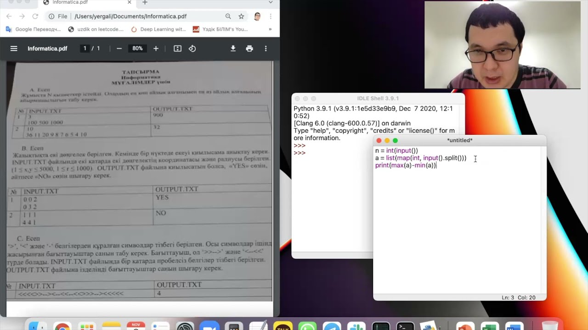Click the Ln: 3 status indicator
This screenshot has width=588, height=330.
508,297
